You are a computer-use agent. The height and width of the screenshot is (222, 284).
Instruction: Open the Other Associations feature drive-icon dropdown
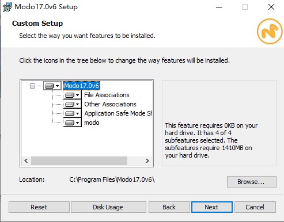pos(73,104)
